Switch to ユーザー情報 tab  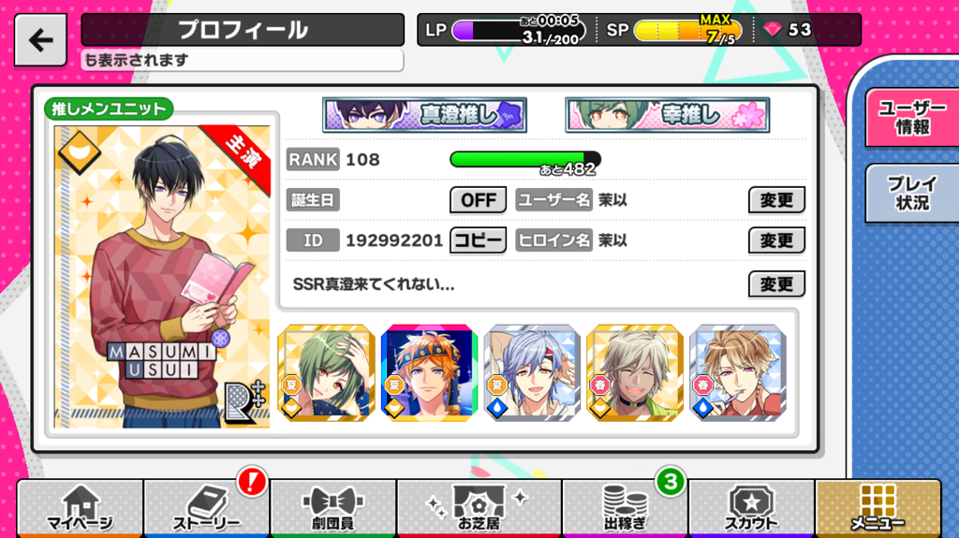[x=912, y=117]
